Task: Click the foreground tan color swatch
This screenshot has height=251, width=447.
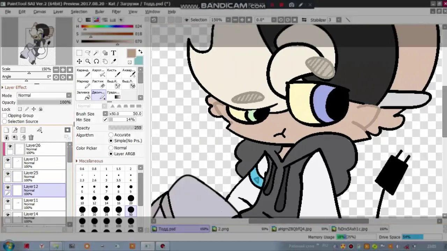Action: [x=131, y=53]
